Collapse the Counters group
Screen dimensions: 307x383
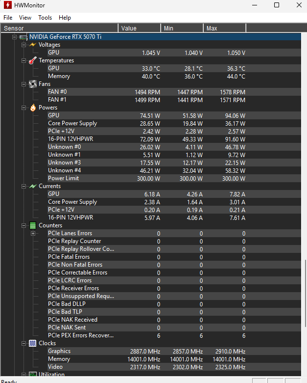(x=24, y=226)
